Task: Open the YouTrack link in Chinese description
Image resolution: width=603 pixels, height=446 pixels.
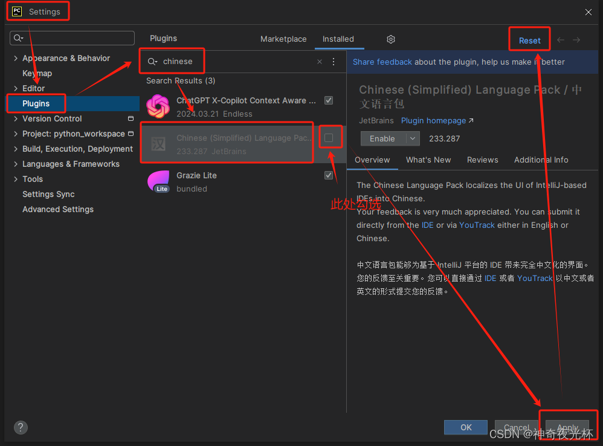Action: [535, 278]
